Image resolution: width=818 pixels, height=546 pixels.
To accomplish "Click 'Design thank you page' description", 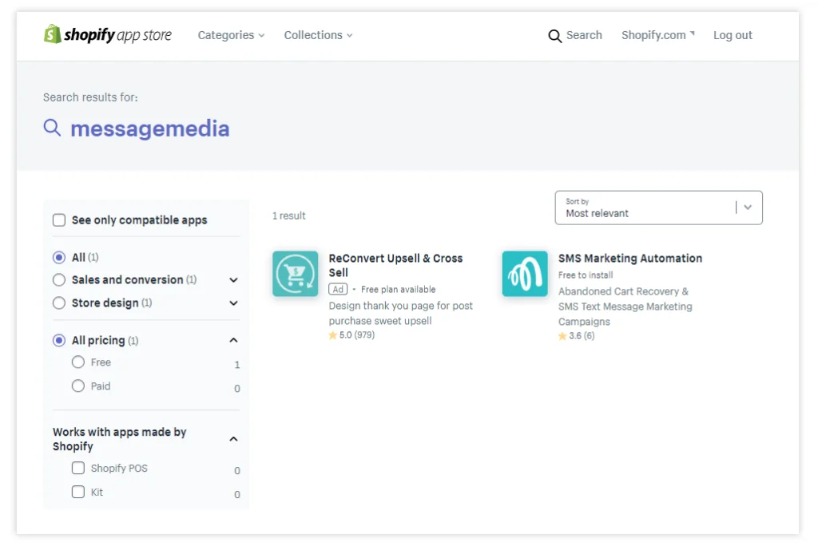I will tap(401, 313).
